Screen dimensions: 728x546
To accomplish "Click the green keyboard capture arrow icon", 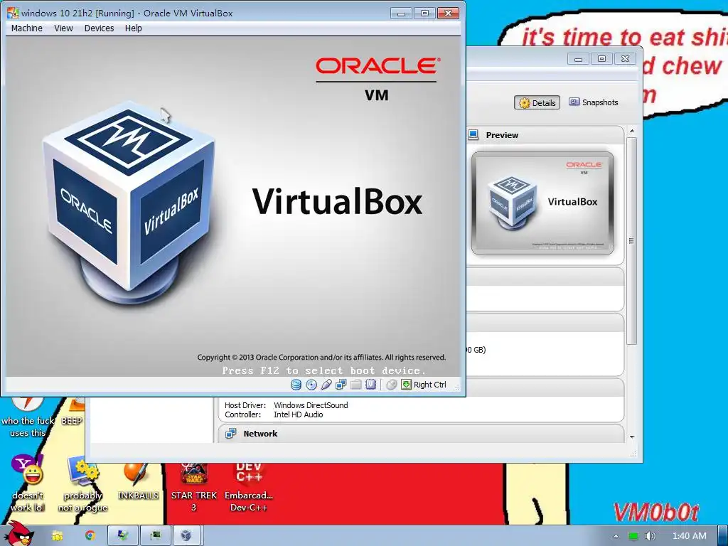I will pyautogui.click(x=406, y=385).
